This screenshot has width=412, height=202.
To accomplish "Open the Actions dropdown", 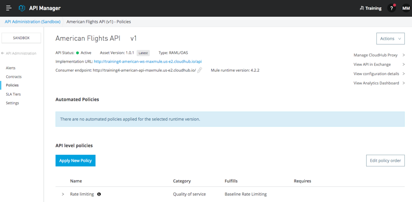I will pyautogui.click(x=391, y=39).
